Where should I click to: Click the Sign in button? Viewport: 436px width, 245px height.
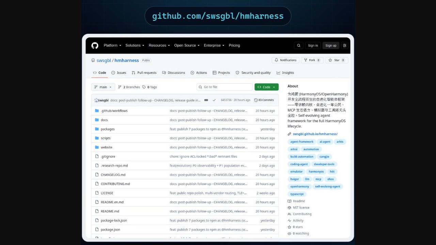313,46
